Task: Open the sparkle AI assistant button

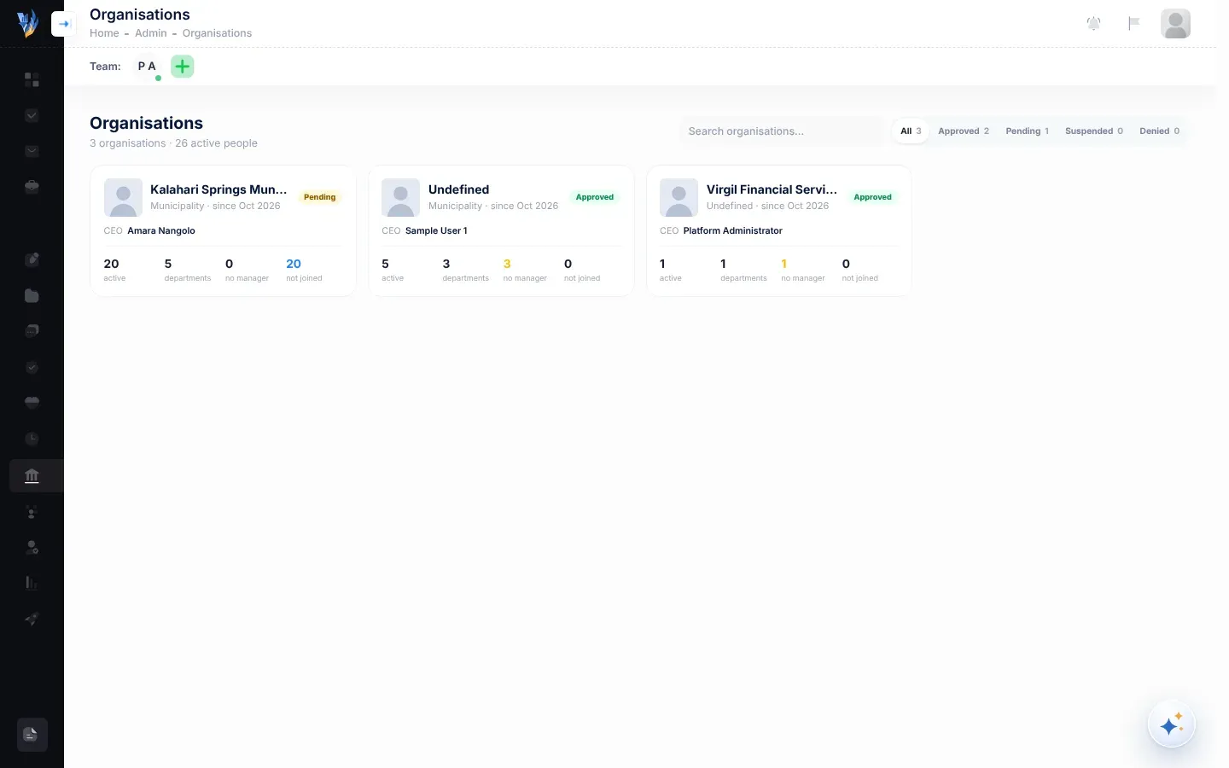Action: coord(1171,724)
